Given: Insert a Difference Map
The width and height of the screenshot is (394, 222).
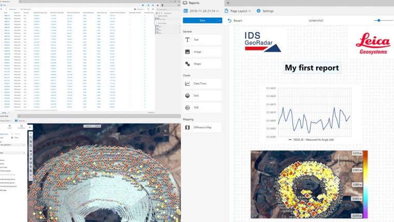Looking at the screenshot, I should (202, 128).
